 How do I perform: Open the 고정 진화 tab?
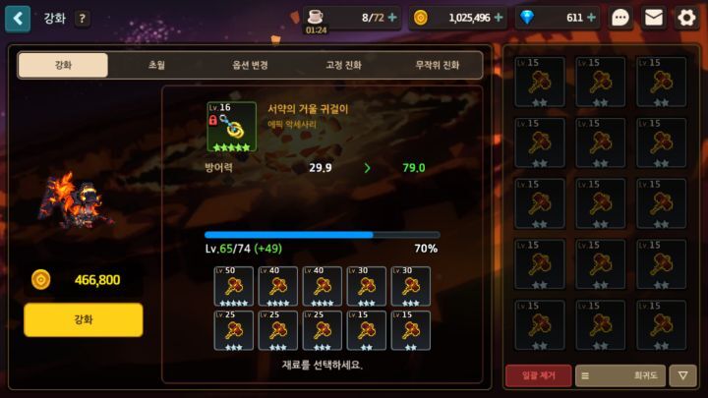pos(343,65)
